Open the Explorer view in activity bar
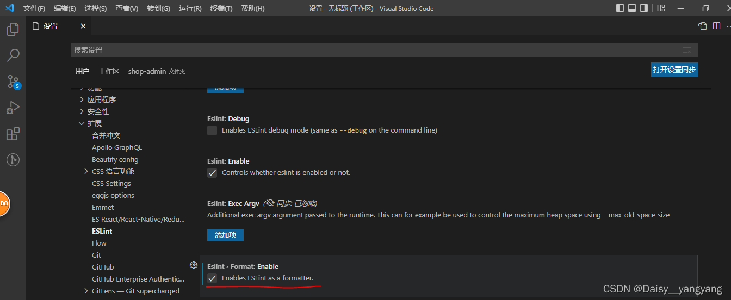Screen dimensions: 731x300 tap(13, 29)
